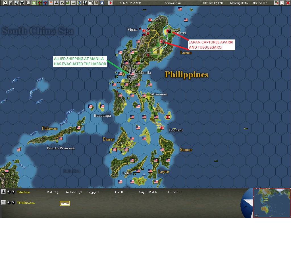
Task: Click the US flag near Atimonan
Action: click(x=144, y=95)
